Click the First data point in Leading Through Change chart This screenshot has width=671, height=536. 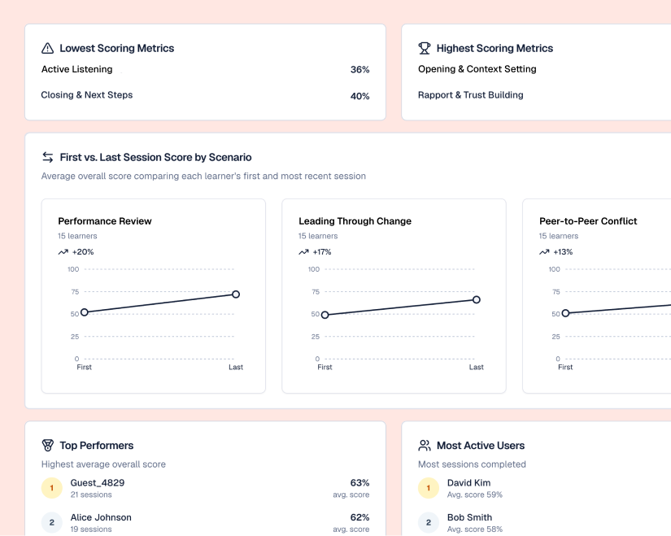coord(325,315)
